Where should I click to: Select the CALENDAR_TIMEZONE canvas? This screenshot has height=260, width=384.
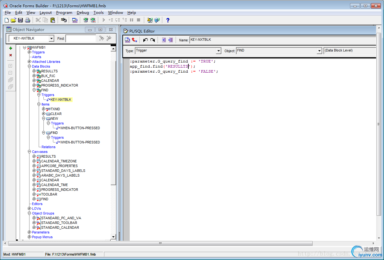pyautogui.click(x=59, y=161)
